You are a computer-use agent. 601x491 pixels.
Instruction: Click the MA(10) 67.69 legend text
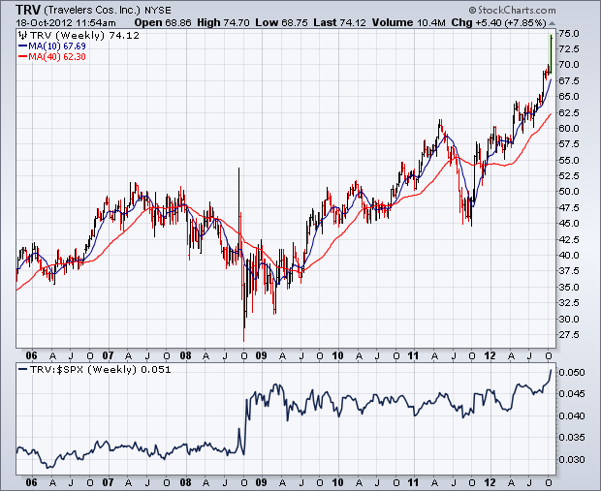57,46
